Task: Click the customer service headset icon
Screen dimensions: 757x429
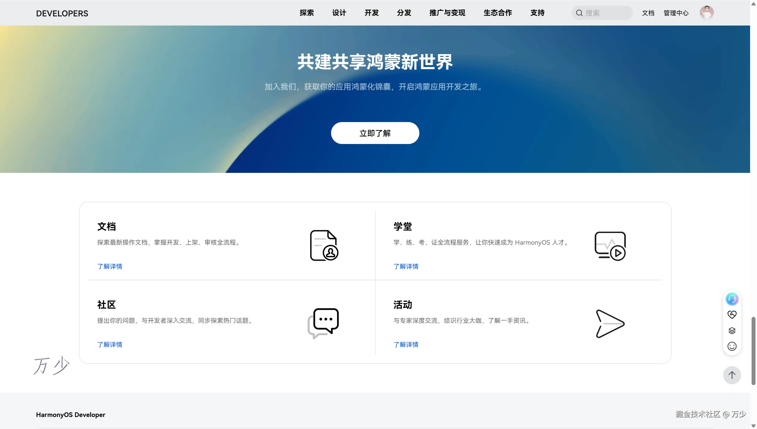Action: pos(732,299)
